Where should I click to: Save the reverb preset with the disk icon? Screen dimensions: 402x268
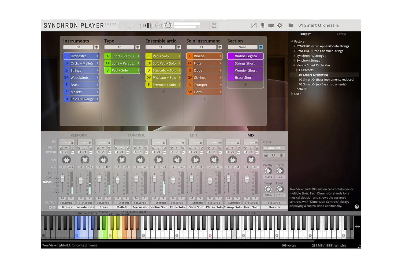pyautogui.click(x=266, y=155)
